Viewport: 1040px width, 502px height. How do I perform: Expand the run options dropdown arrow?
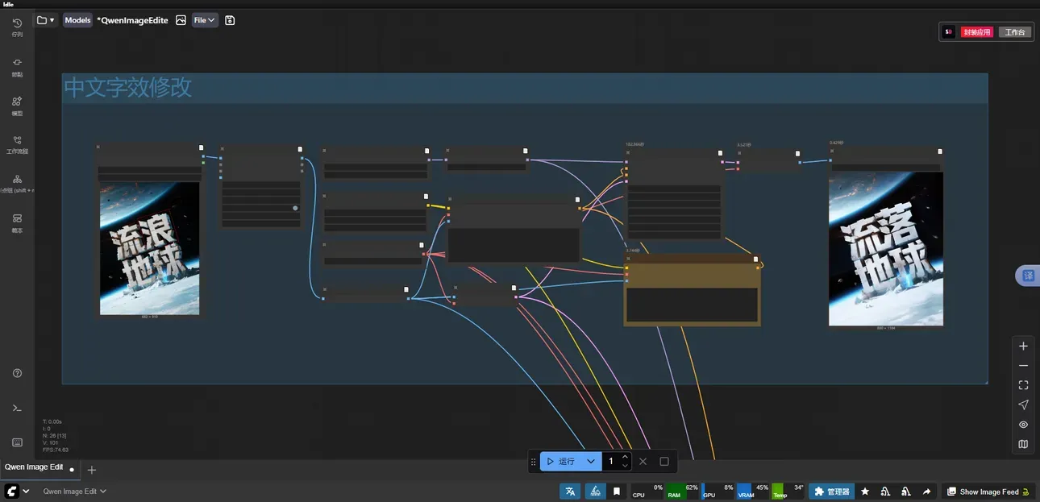591,462
